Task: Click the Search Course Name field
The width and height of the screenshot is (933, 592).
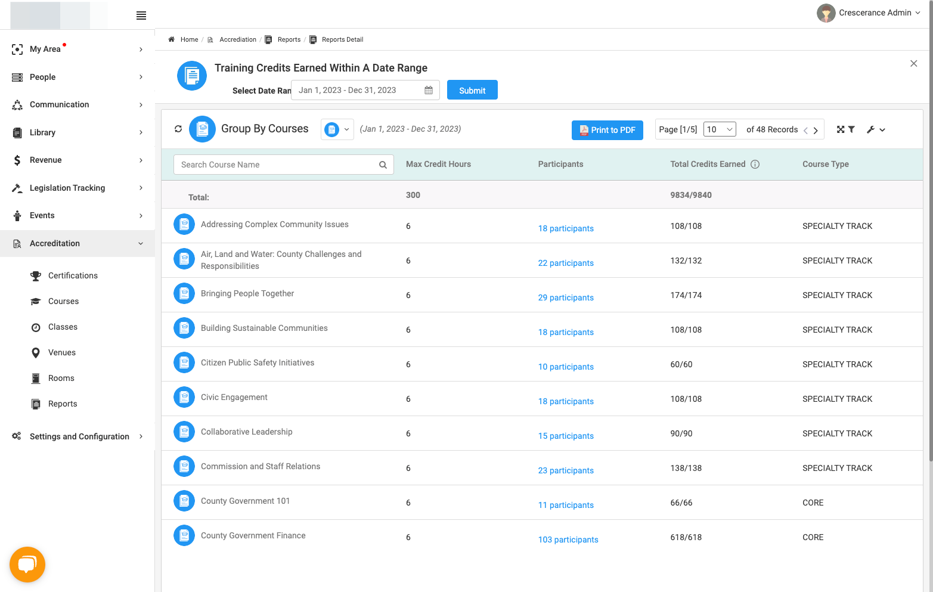Action: pyautogui.click(x=284, y=165)
